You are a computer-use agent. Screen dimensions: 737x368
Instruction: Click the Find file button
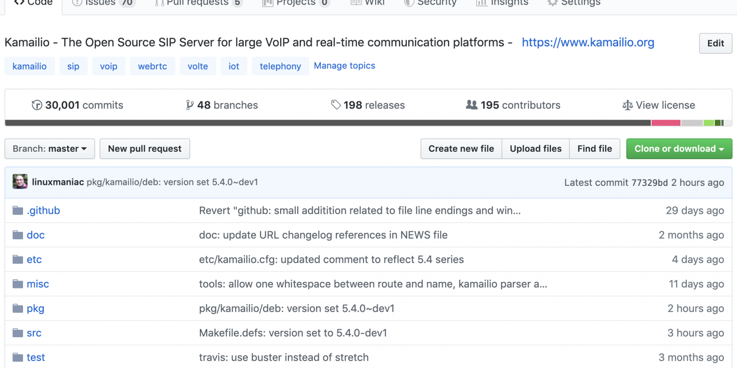pos(595,149)
